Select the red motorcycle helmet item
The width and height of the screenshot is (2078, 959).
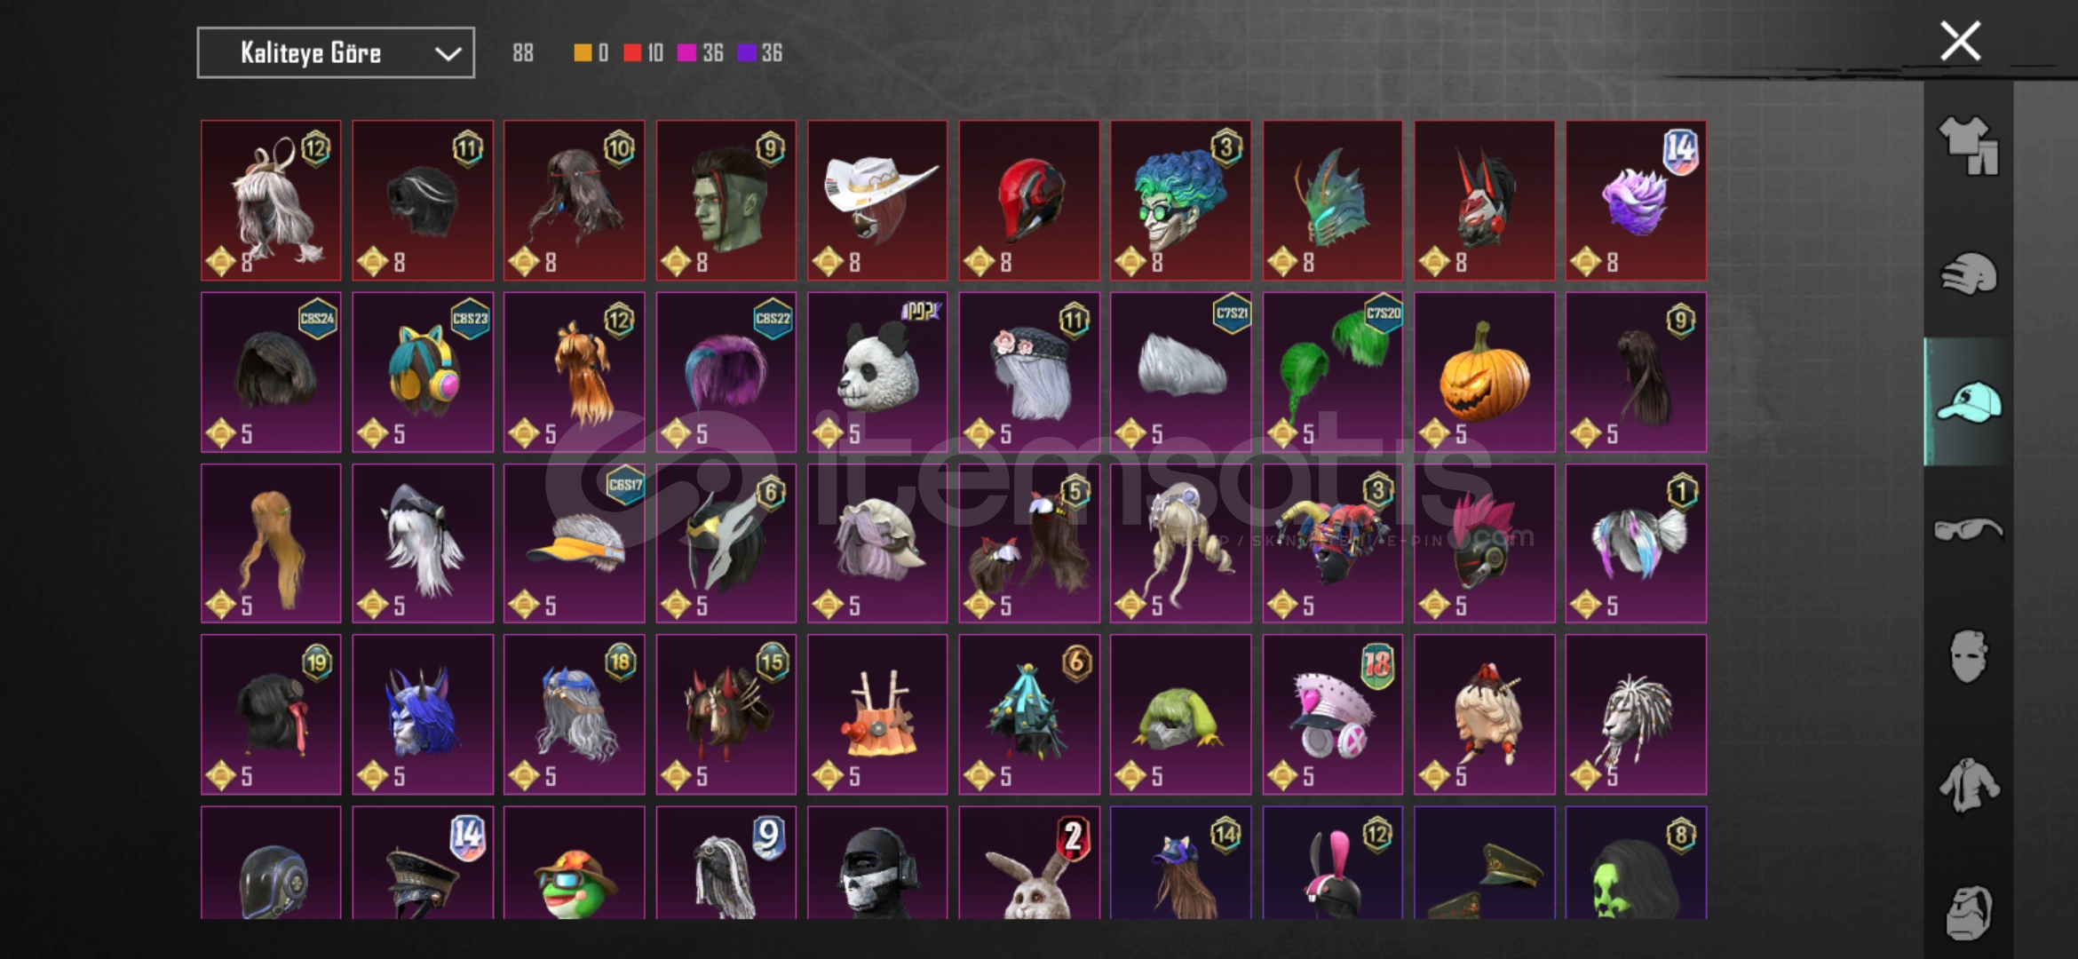pyautogui.click(x=1029, y=201)
